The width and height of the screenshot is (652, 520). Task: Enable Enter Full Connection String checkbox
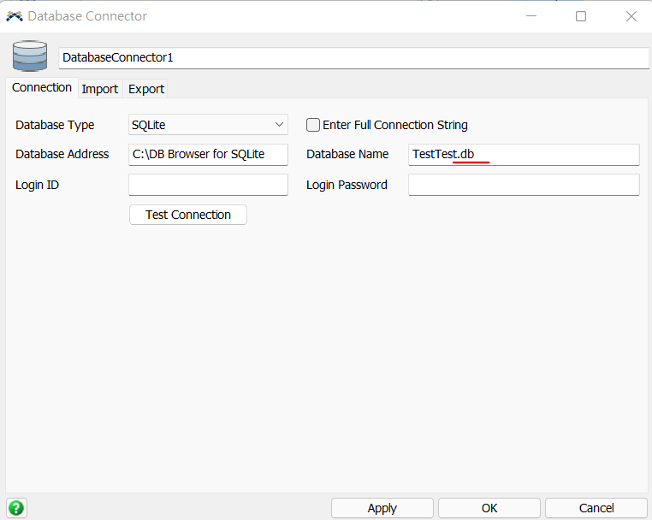point(313,125)
